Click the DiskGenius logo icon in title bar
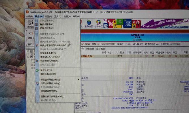This screenshot has width=189, height=113. 27,12
